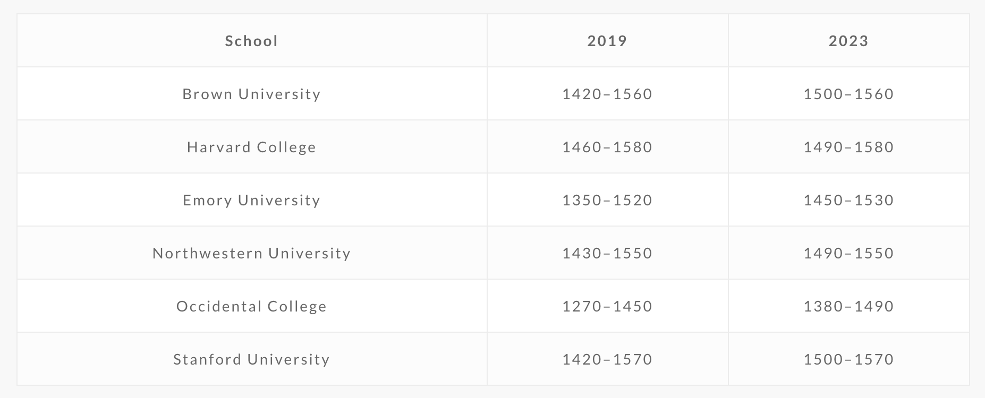Click Occidental's 2023 score range 1380–1490
The height and width of the screenshot is (398, 985).
(848, 306)
